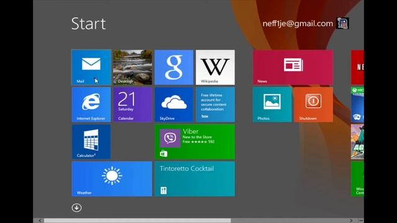Open the Wikipedia tile

pos(215,68)
